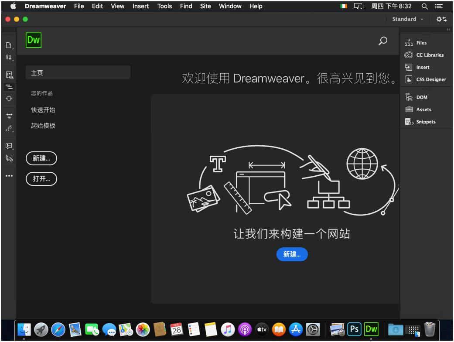The image size is (454, 342).
Task: Click Dreamweaver icon in the Dock
Action: [371, 329]
